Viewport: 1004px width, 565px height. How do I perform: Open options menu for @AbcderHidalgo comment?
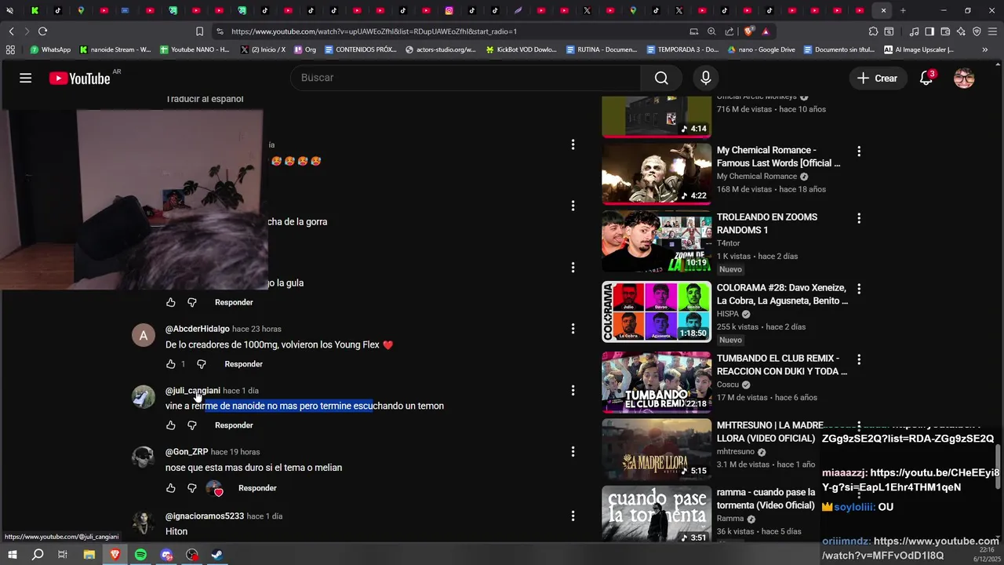pos(573,329)
